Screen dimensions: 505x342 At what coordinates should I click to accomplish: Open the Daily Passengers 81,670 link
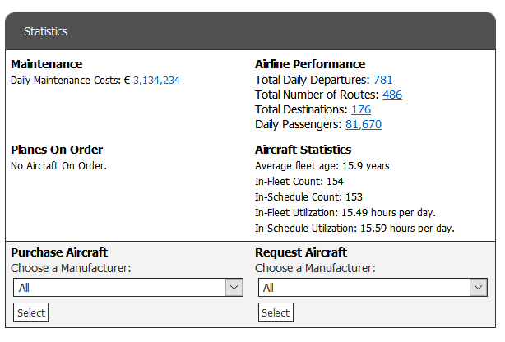tap(363, 124)
